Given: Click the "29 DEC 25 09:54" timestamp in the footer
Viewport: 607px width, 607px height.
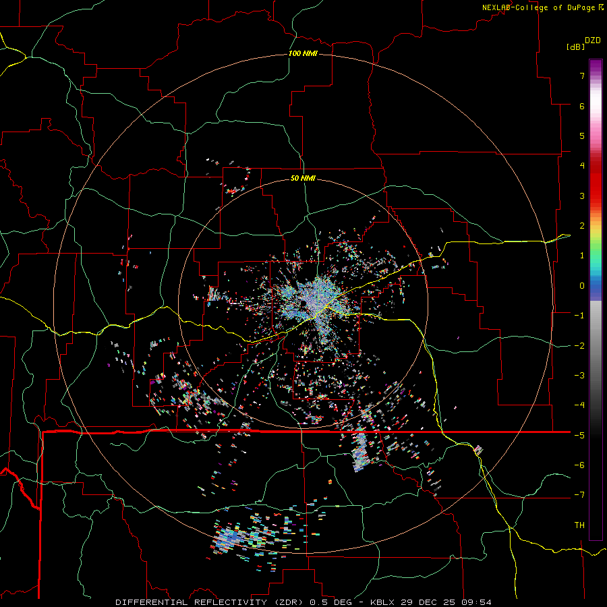Looking at the screenshot, I should click(445, 602).
